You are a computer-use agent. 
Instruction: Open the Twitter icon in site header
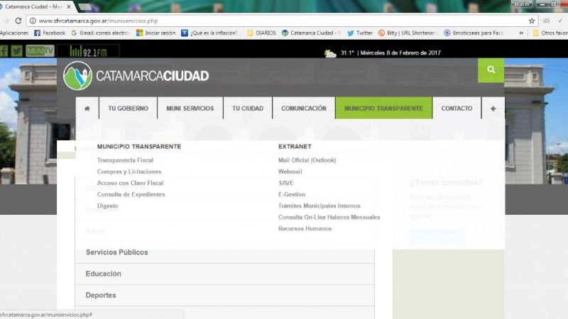pos(16,51)
